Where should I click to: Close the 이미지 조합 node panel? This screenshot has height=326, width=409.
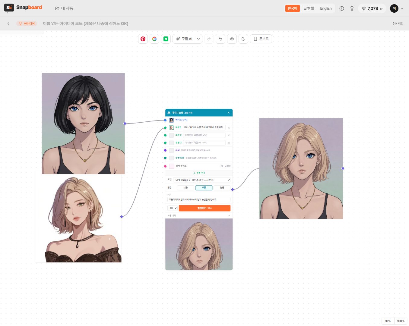[x=229, y=113]
